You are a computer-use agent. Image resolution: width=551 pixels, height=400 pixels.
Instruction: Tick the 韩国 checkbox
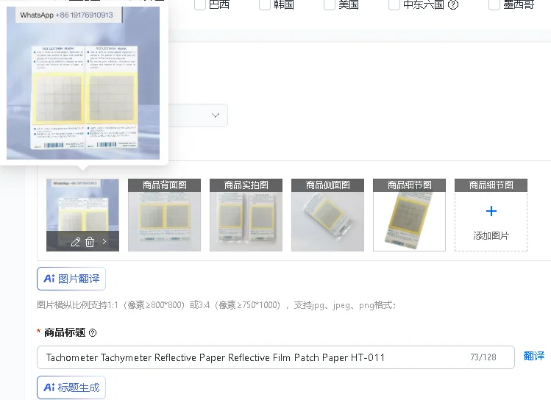coord(265,4)
